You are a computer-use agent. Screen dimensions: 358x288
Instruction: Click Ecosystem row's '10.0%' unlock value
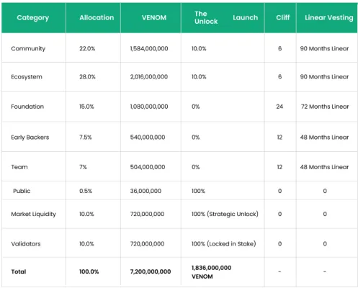click(199, 77)
